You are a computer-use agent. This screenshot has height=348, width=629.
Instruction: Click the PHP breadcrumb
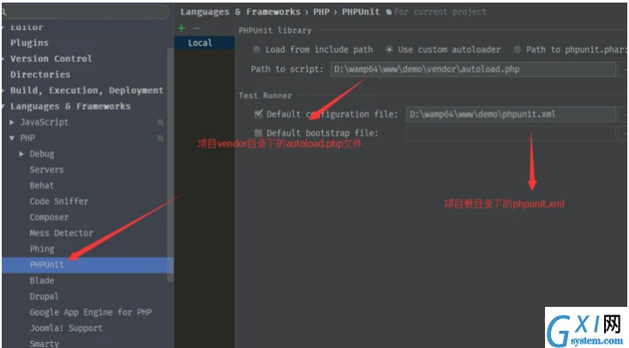(x=321, y=12)
